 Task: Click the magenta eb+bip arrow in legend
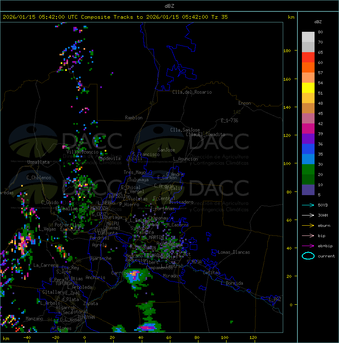click(308, 246)
